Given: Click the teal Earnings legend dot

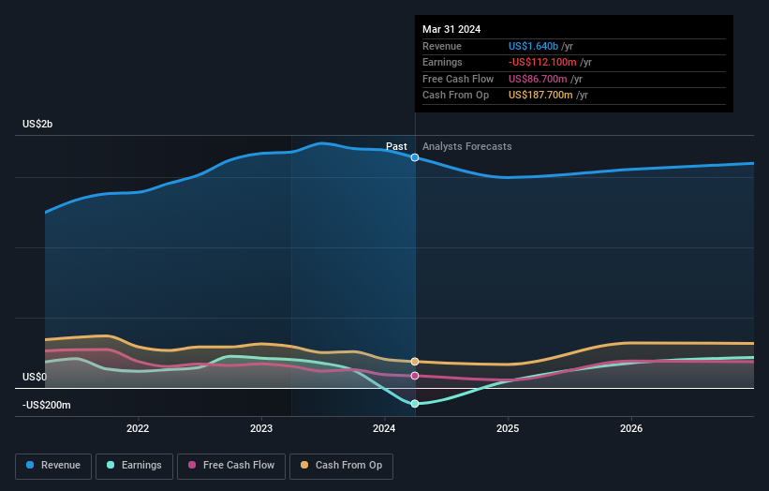Looking at the screenshot, I should [x=111, y=465].
